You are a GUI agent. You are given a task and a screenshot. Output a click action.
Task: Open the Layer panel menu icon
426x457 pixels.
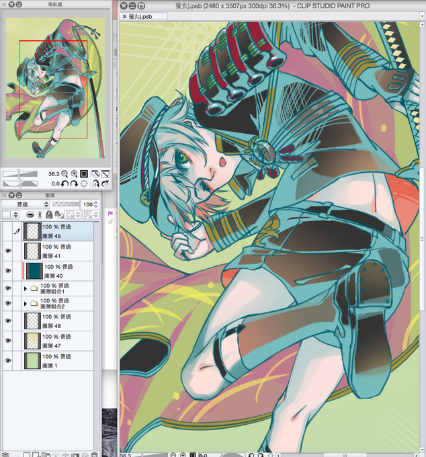[x=4, y=195]
